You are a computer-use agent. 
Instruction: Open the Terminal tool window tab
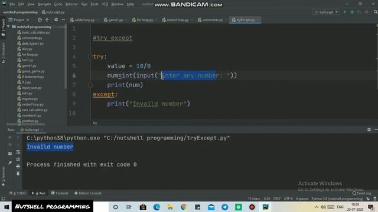(x=60, y=193)
